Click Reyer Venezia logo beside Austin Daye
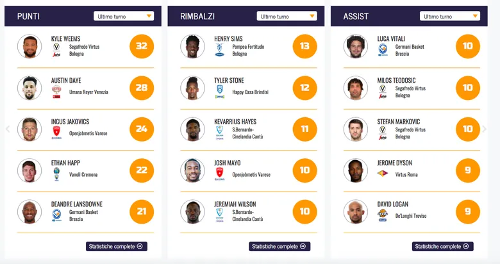 coord(56,92)
